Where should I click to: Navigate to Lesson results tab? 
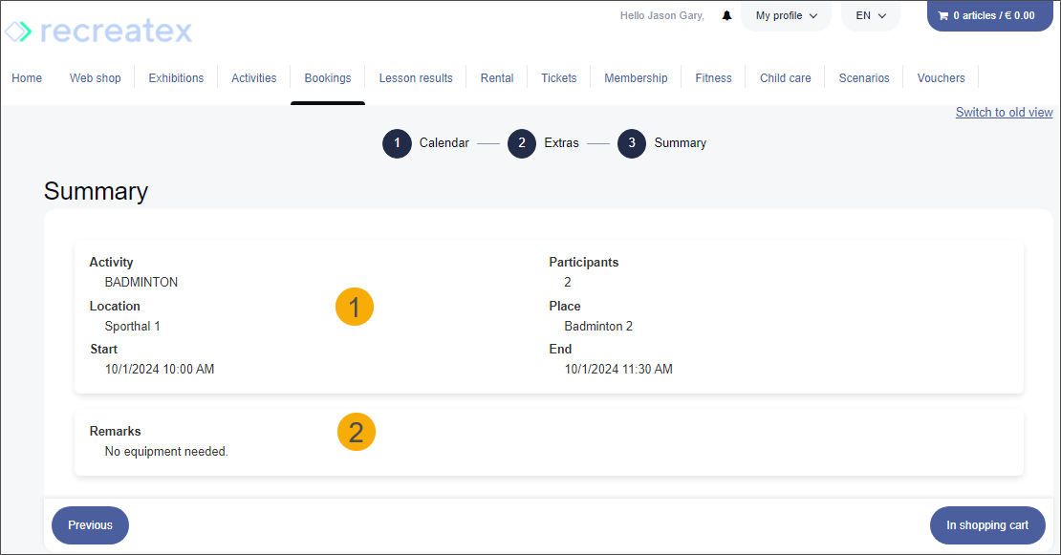[416, 78]
